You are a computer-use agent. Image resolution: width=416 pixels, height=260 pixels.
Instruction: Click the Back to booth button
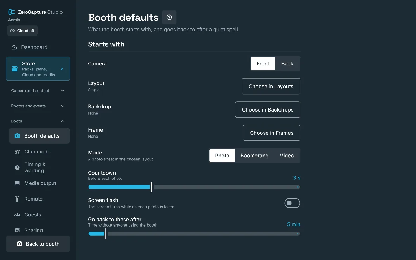coord(38,244)
